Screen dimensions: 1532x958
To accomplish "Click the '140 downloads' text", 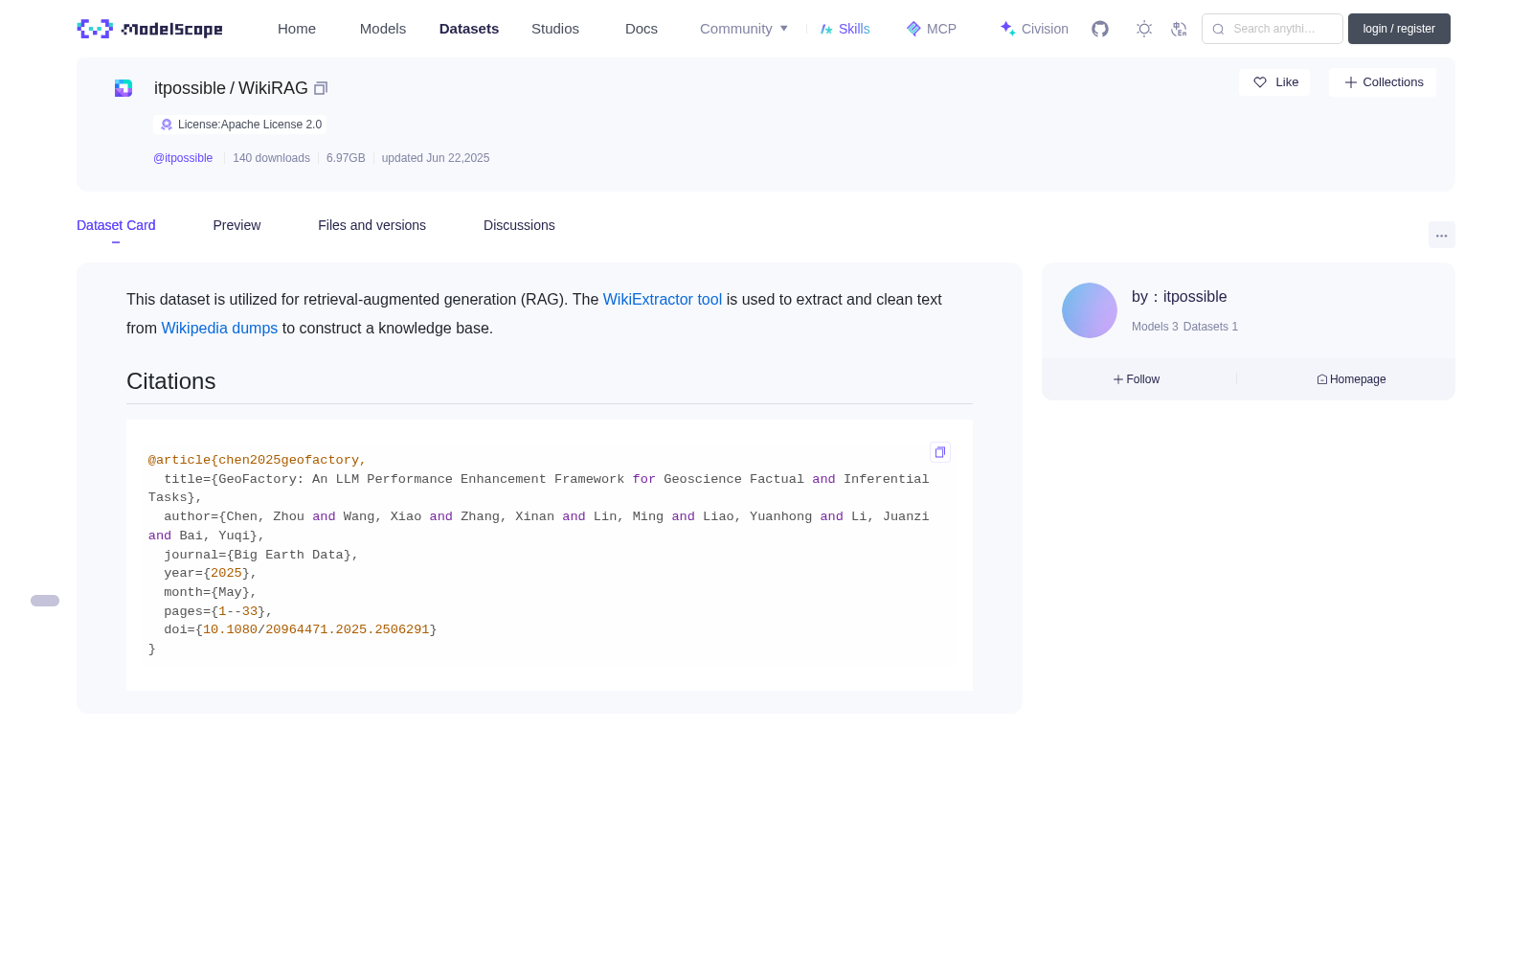I will point(271,158).
